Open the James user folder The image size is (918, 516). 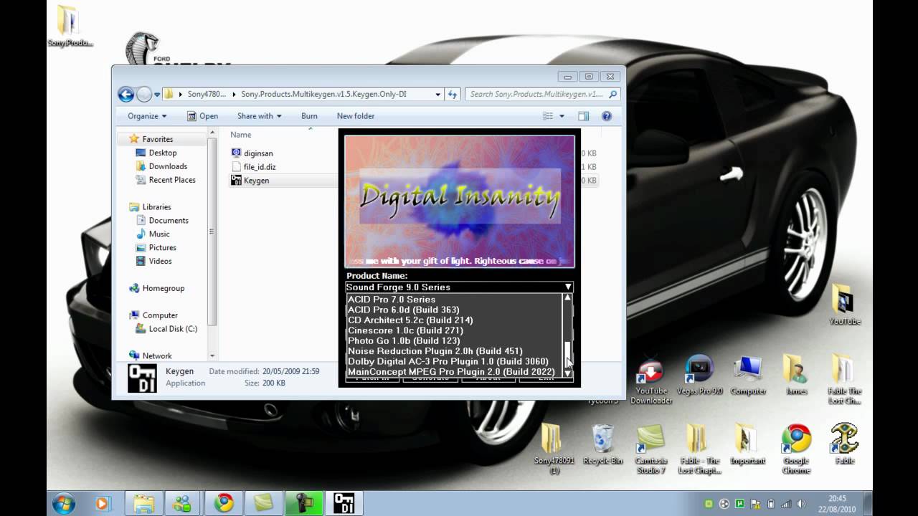795,375
